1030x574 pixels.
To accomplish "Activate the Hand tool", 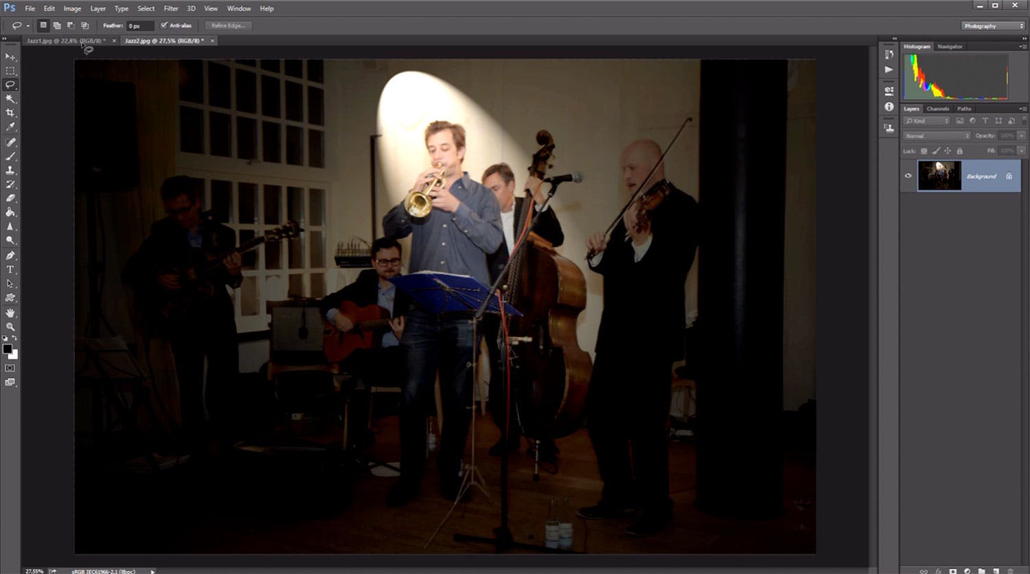I will 10,312.
